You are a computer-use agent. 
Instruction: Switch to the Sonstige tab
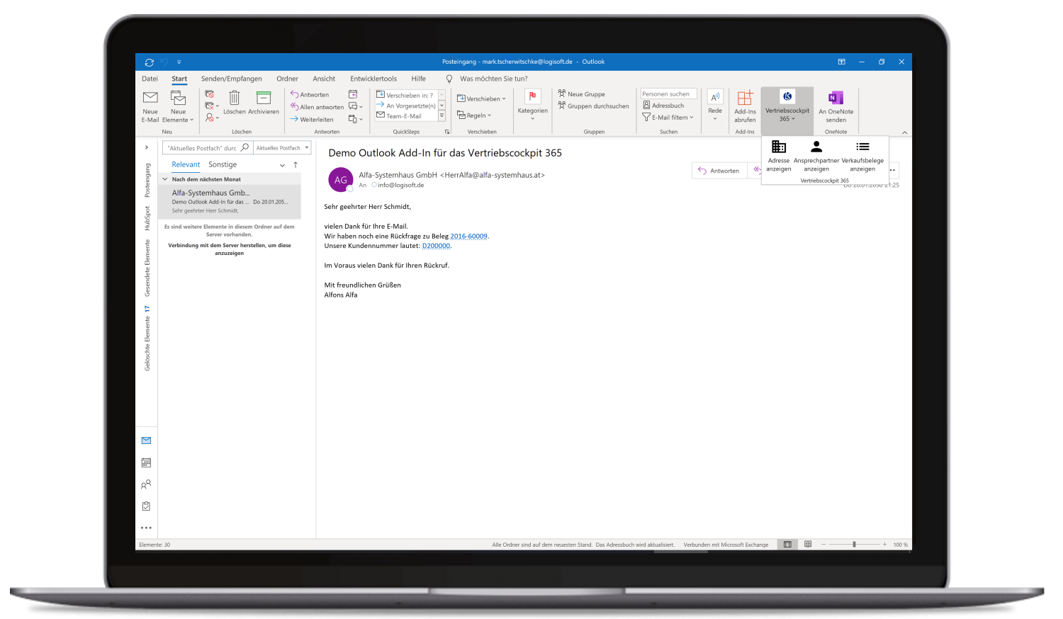(x=223, y=164)
